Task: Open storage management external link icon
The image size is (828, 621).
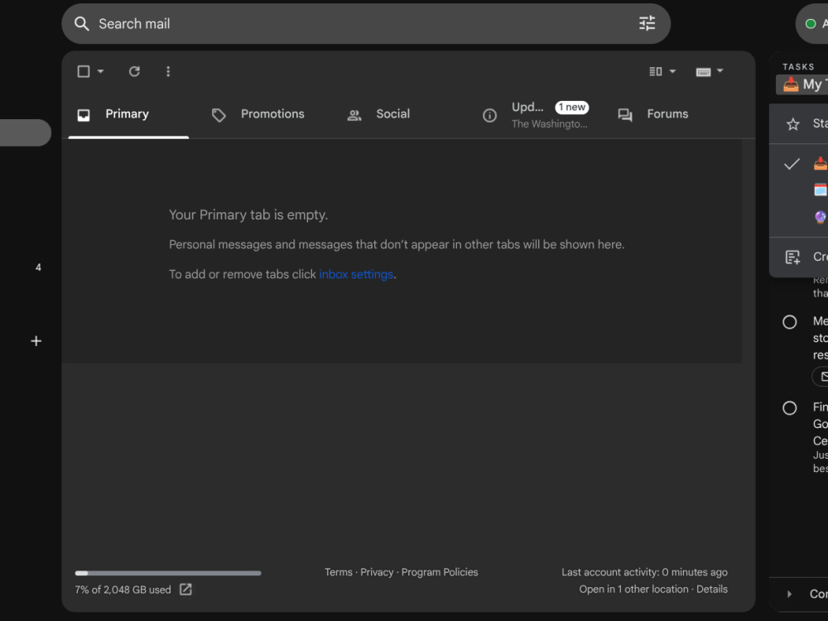Action: pyautogui.click(x=185, y=590)
